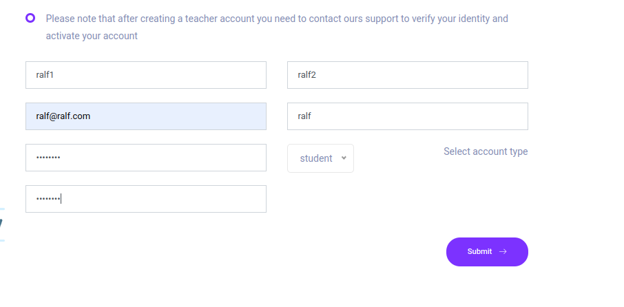Click the confirm password field with cursor
This screenshot has height=307, width=624.
pos(145,199)
